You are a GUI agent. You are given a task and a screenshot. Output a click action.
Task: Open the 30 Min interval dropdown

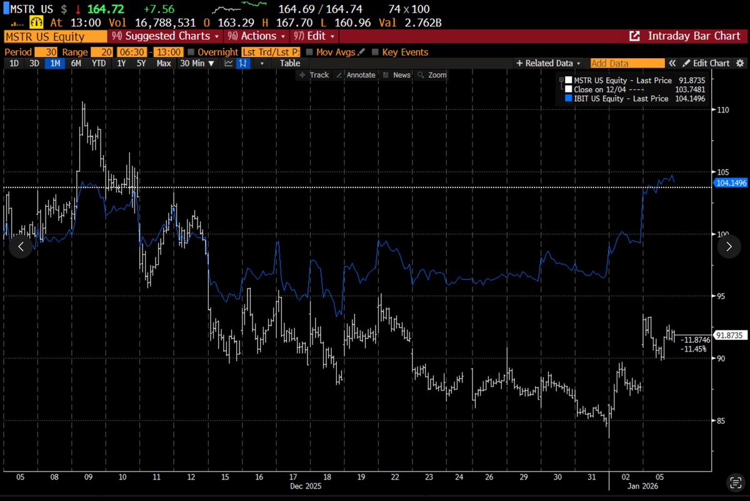(x=197, y=63)
